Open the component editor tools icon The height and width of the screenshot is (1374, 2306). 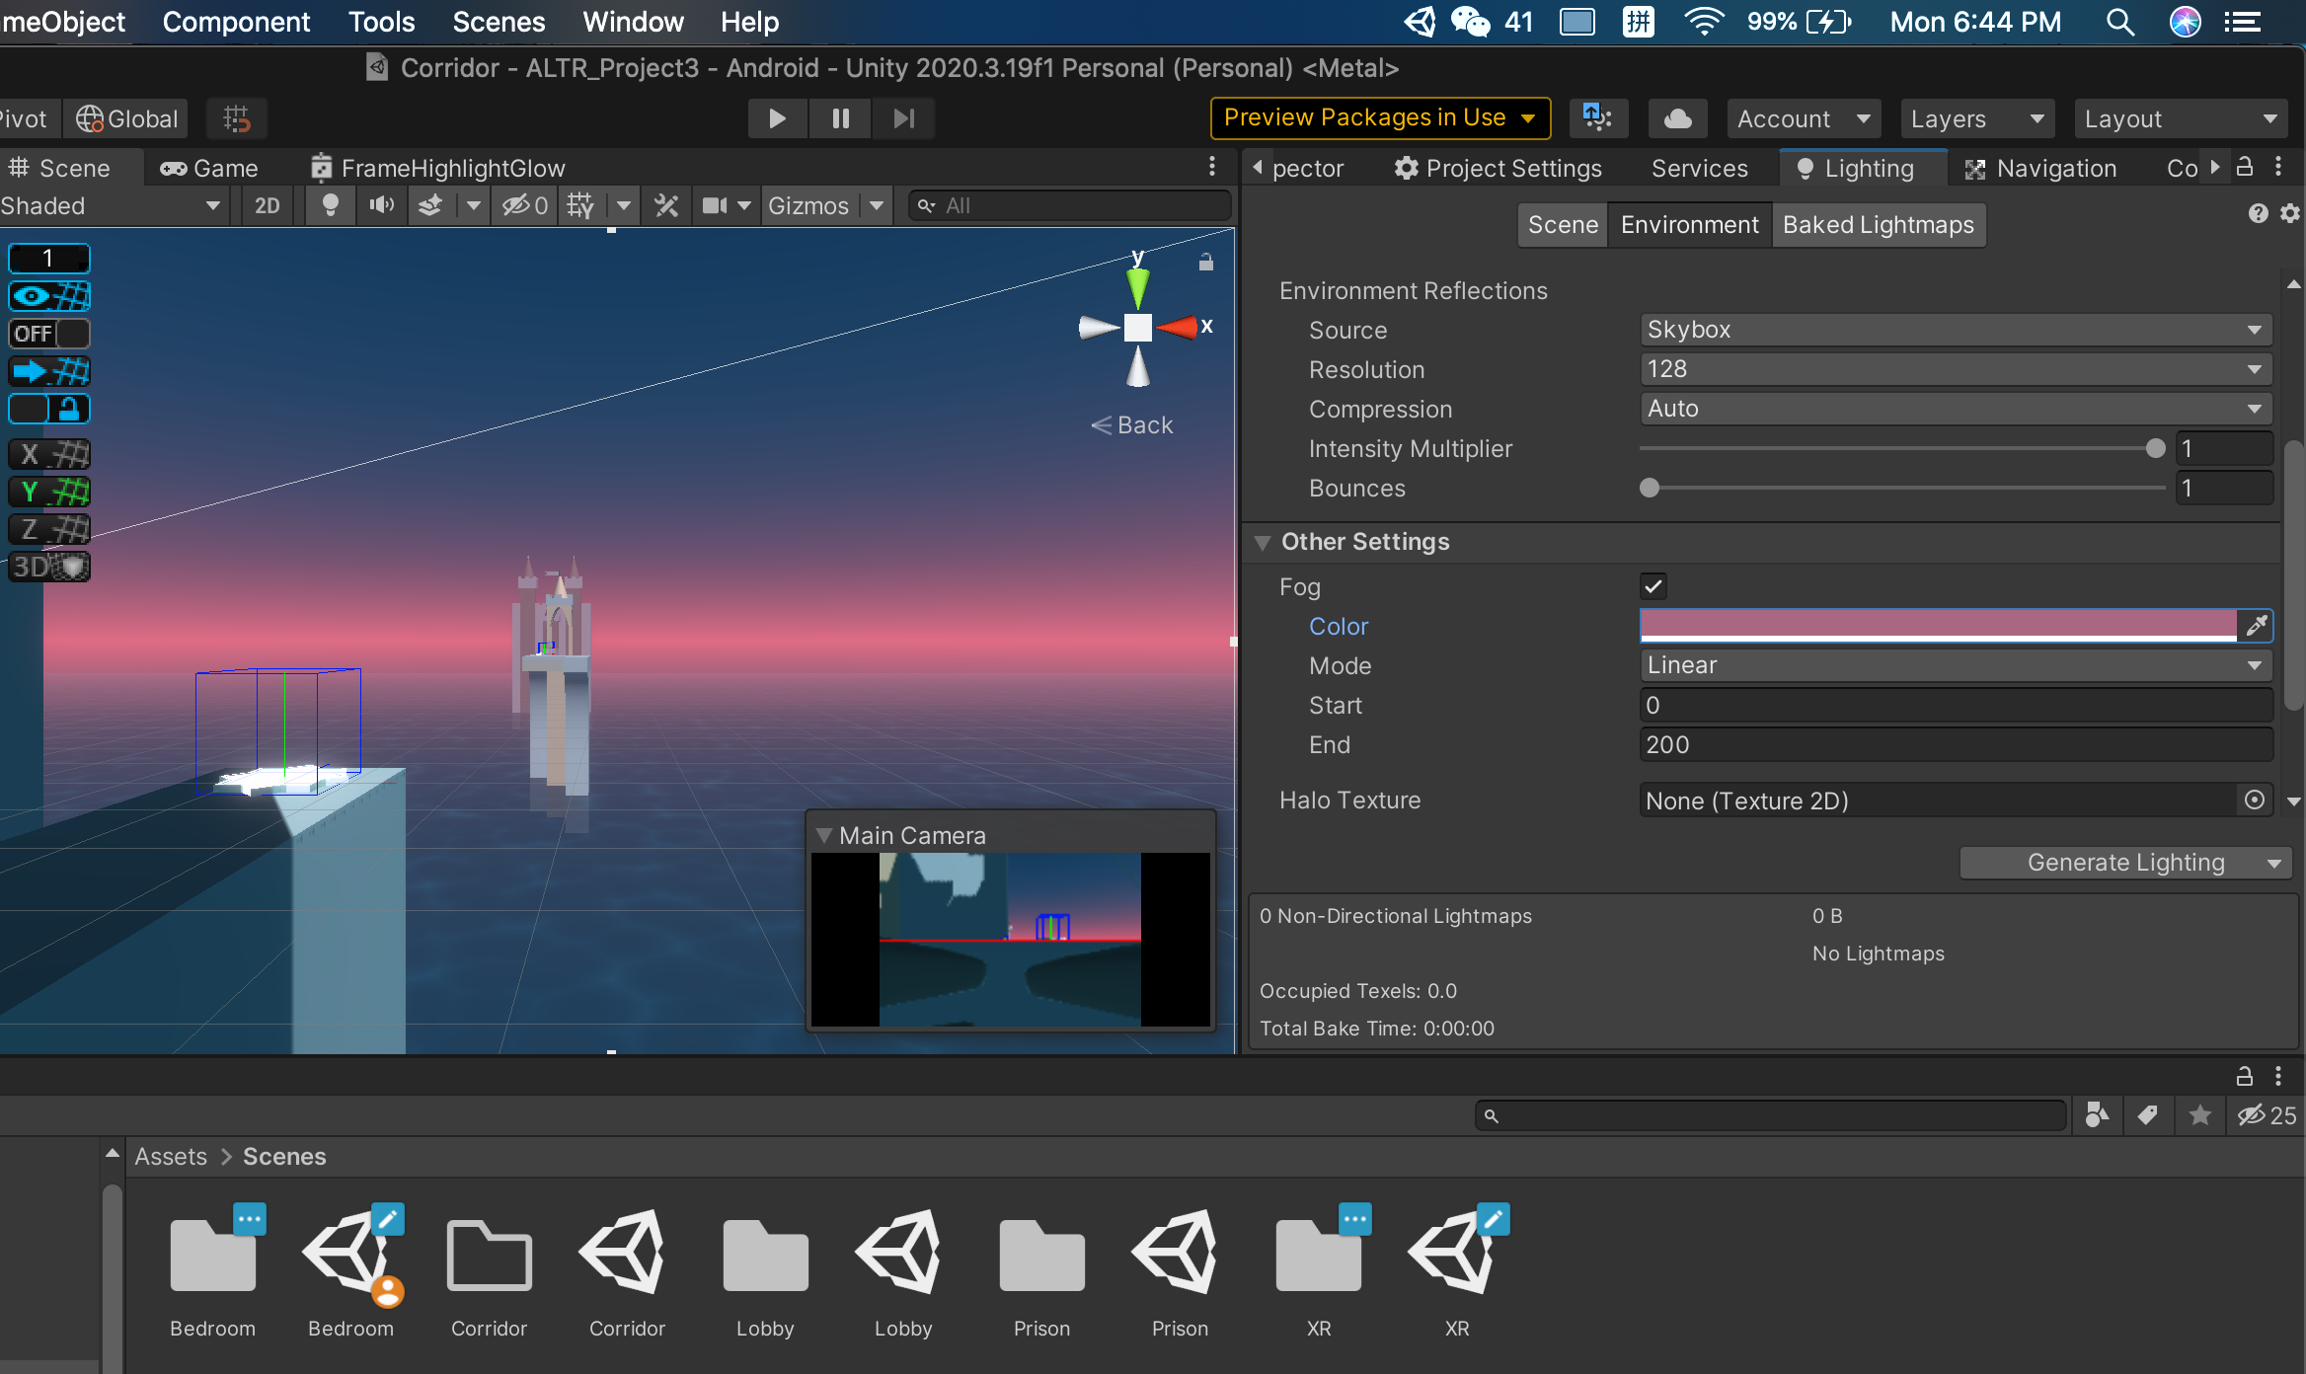666,205
